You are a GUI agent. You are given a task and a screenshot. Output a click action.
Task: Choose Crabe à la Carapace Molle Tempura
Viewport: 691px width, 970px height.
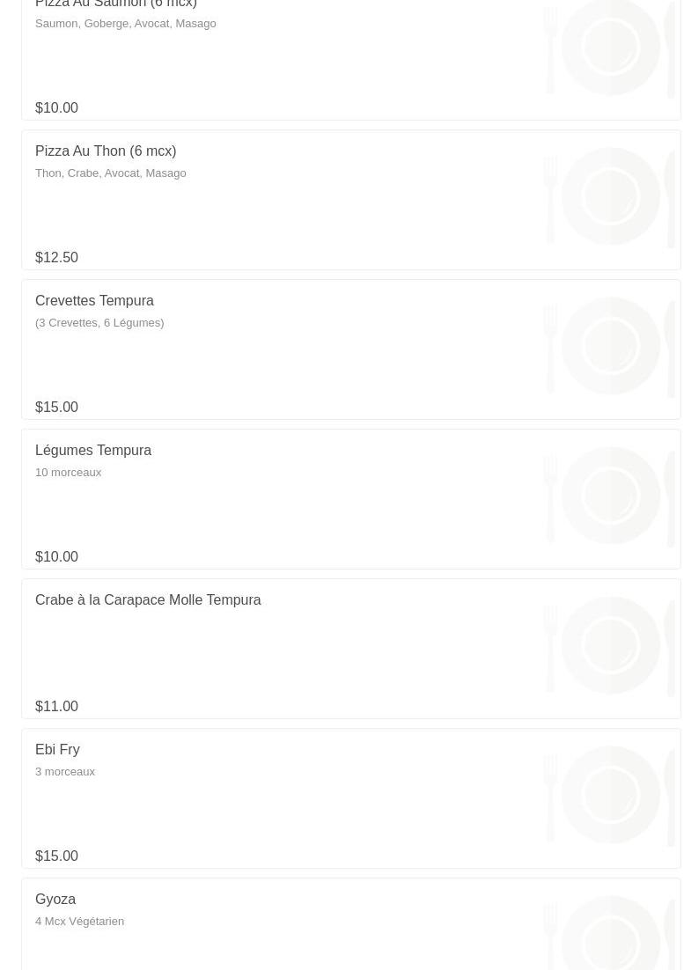click(x=148, y=600)
